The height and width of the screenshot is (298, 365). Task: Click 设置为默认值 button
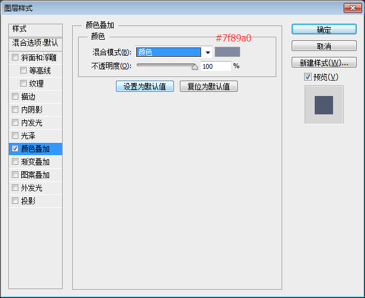[145, 86]
